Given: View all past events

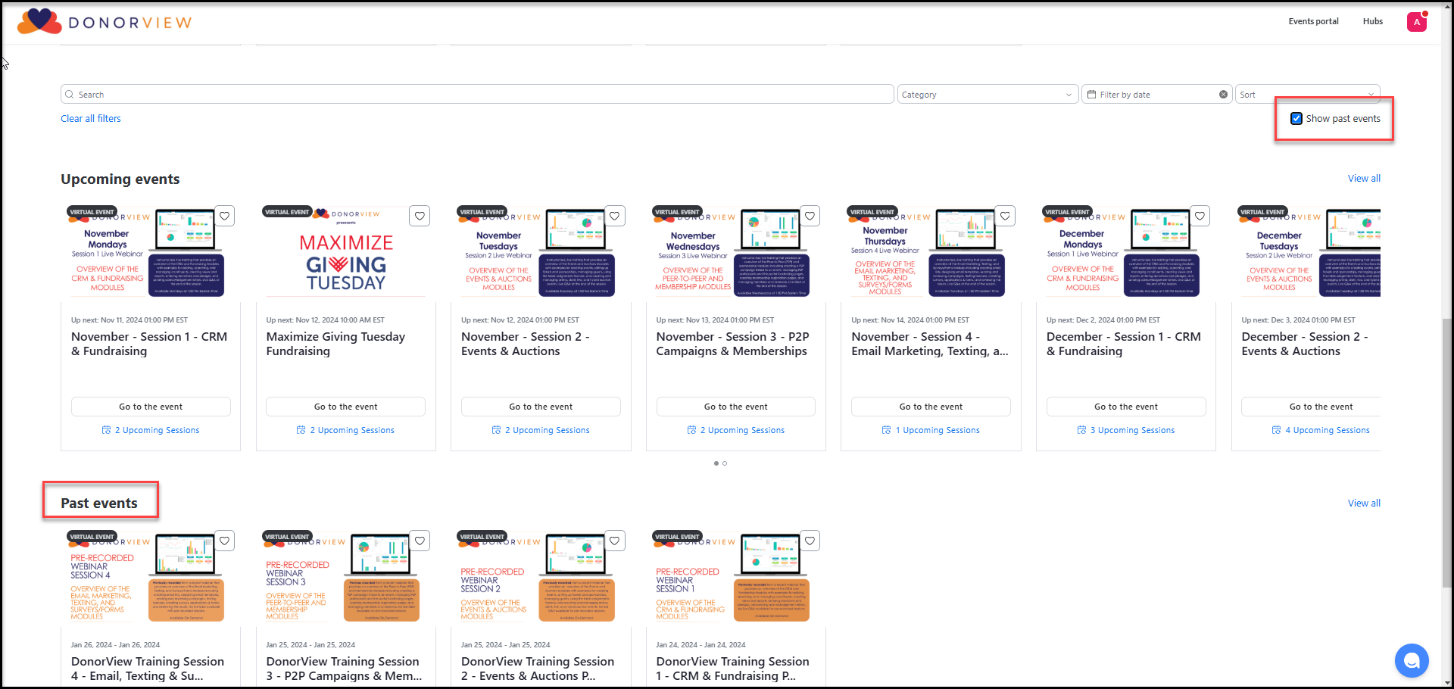Looking at the screenshot, I should point(1364,503).
